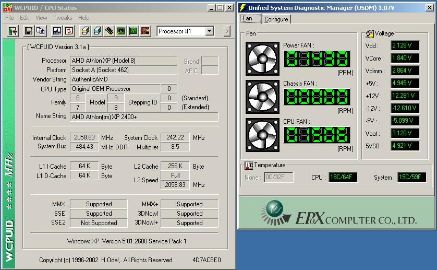Click the Voltage group meter icon
The height and width of the screenshot is (270, 437).
click(x=370, y=34)
